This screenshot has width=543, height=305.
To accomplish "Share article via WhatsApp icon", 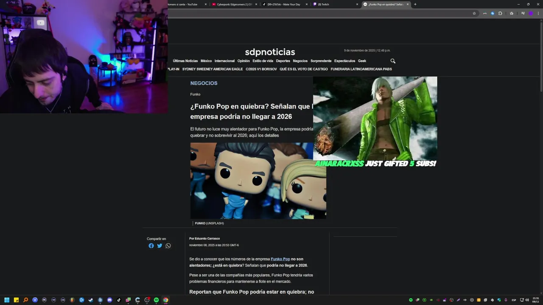I will [x=168, y=246].
